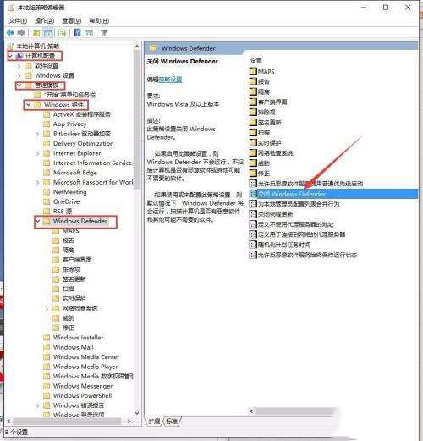This screenshot has height=441, width=423.
Task: Click the Export List toolbar icon
Action: point(62,33)
